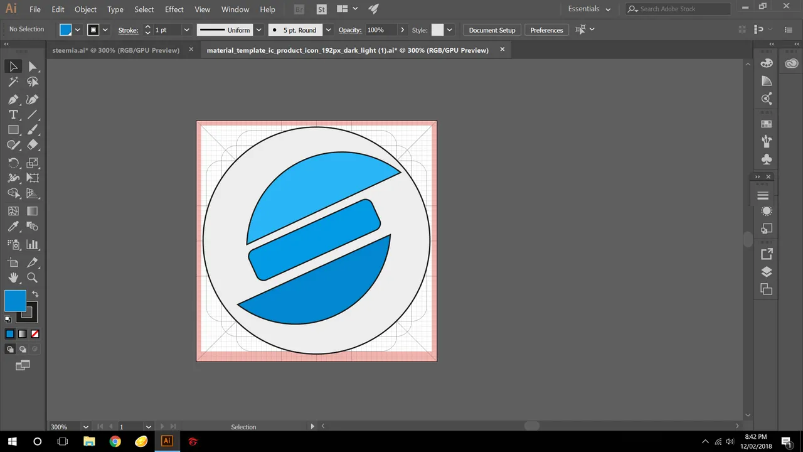Select the Pen tool
The image size is (803, 452).
pyautogui.click(x=13, y=99)
